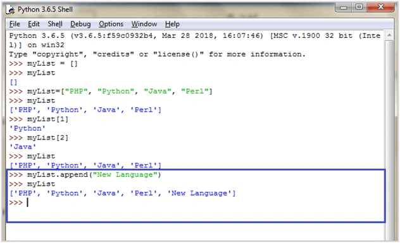Screen dimensions: 400x243
Task: Click the output 'Python' line
Action: (x=27, y=129)
